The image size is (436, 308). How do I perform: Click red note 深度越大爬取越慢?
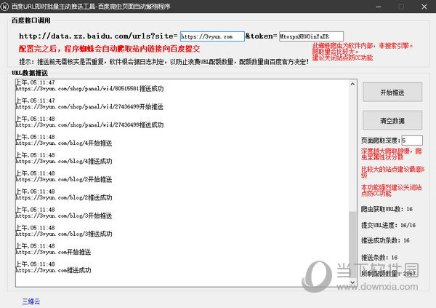tap(391, 154)
